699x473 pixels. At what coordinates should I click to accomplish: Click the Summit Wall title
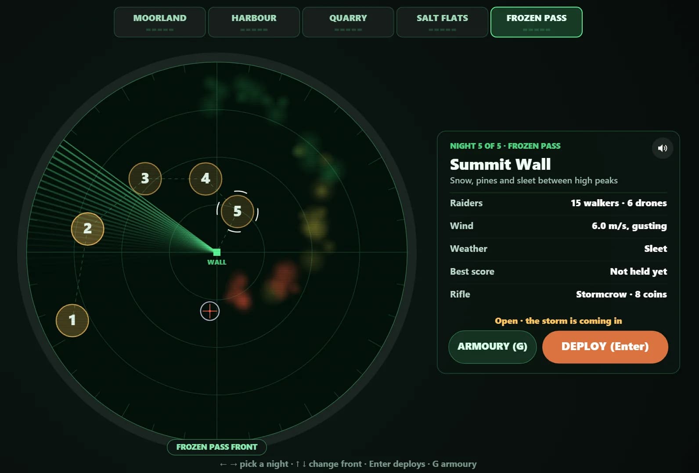pos(500,164)
